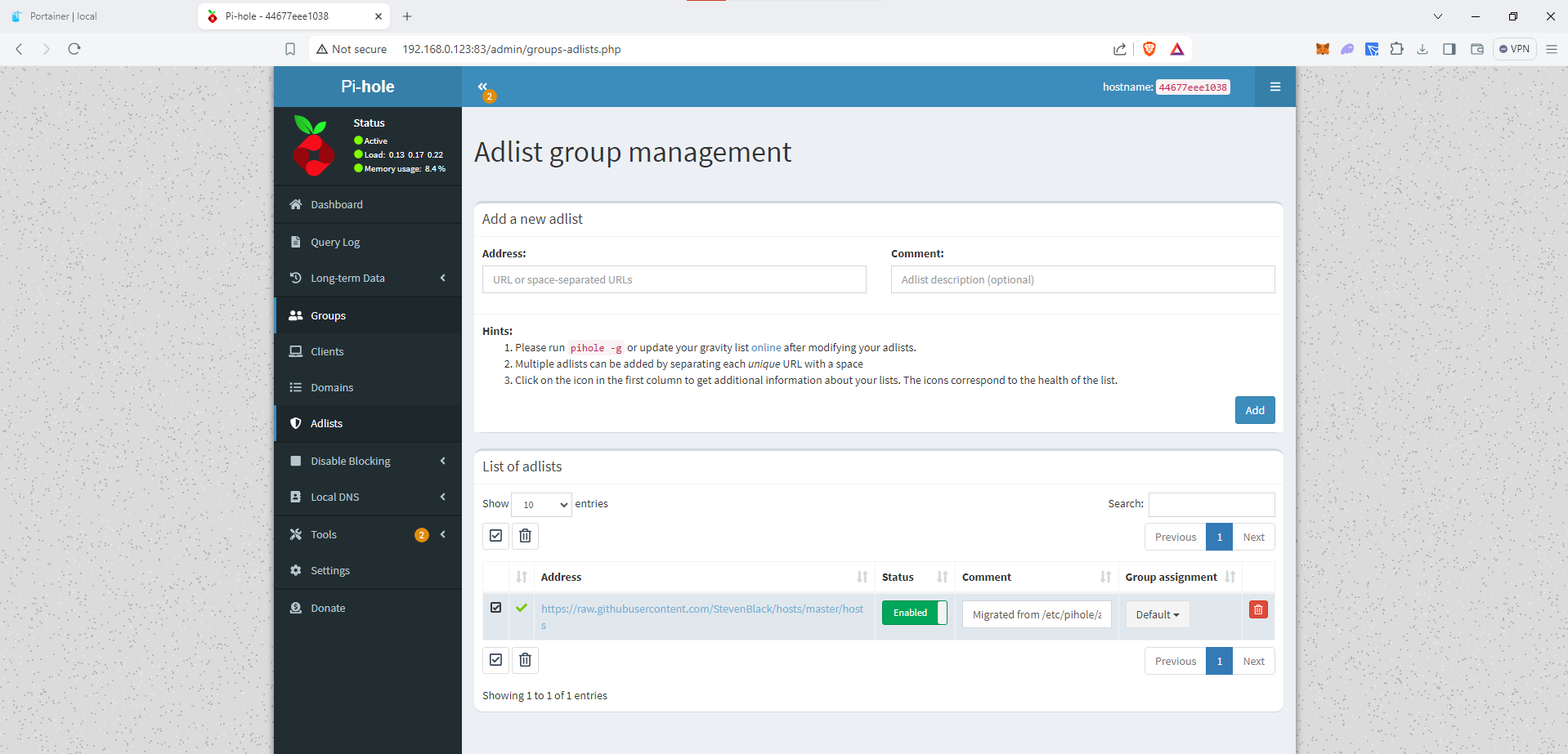Go to Clients in the sidebar
This screenshot has width=1568, height=754.
368,351
